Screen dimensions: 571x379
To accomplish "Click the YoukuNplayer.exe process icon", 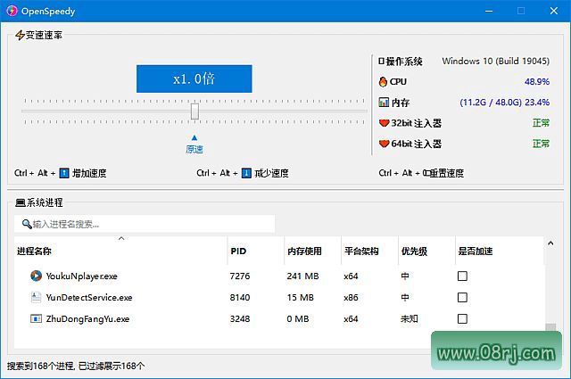I will (36, 276).
